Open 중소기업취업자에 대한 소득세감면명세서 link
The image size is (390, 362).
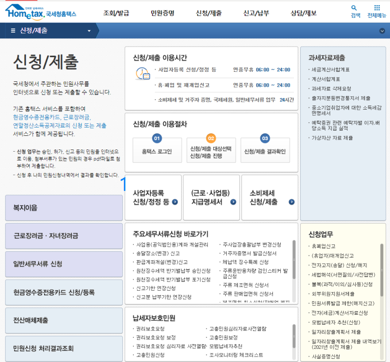(x=346, y=110)
